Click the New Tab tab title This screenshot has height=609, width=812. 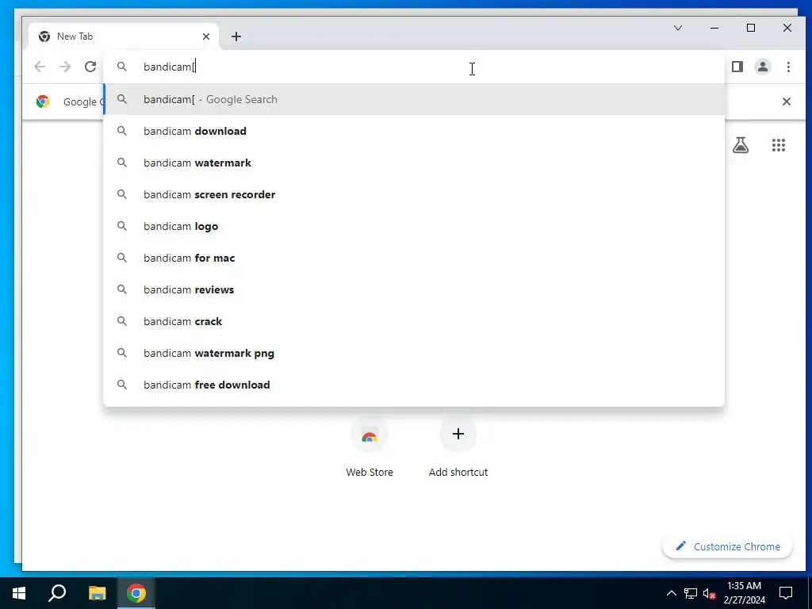point(75,36)
